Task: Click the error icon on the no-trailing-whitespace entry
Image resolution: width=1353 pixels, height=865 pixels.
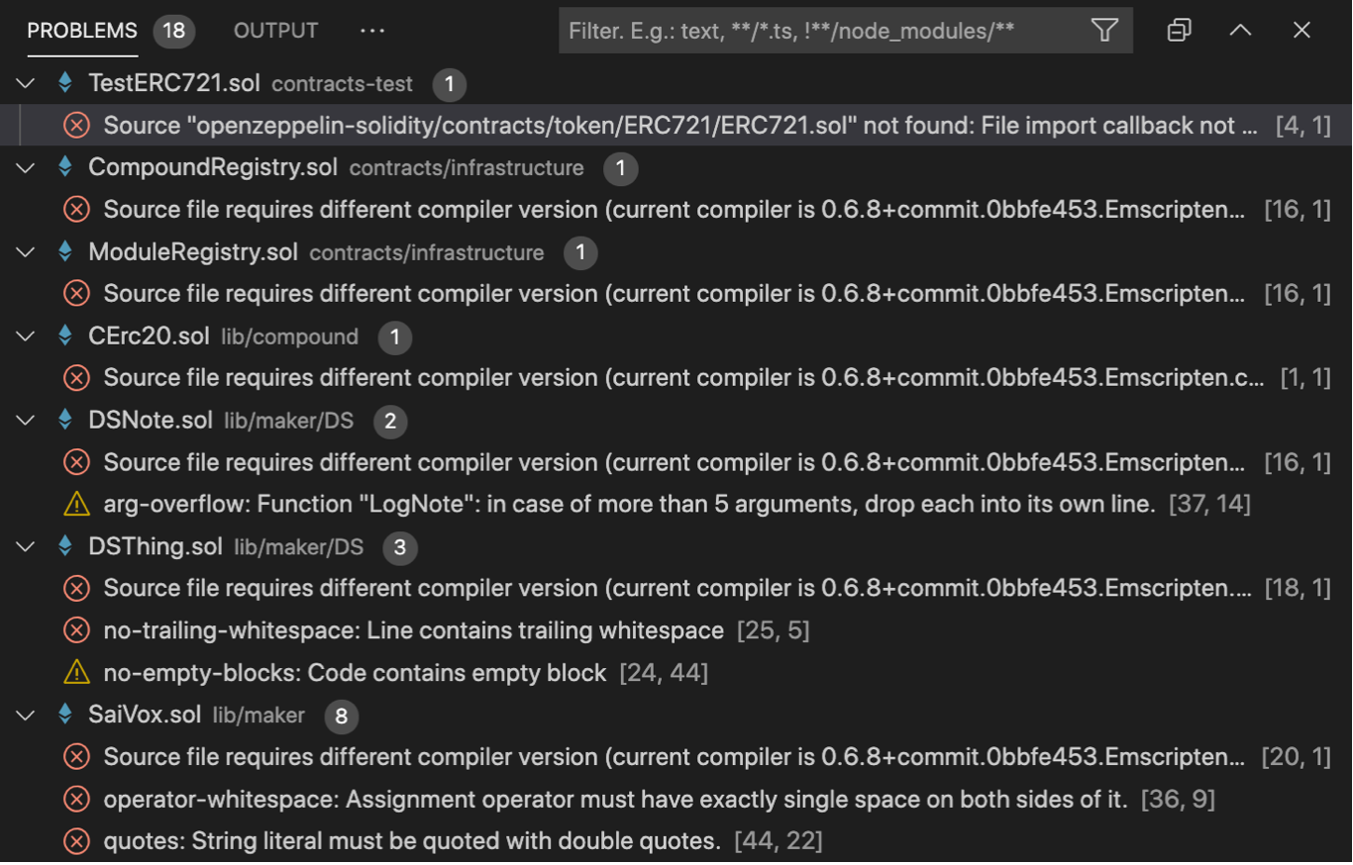Action: pyautogui.click(x=76, y=630)
